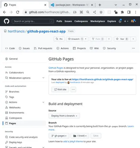Toggle the browser side panel icon

click(x=129, y=12)
